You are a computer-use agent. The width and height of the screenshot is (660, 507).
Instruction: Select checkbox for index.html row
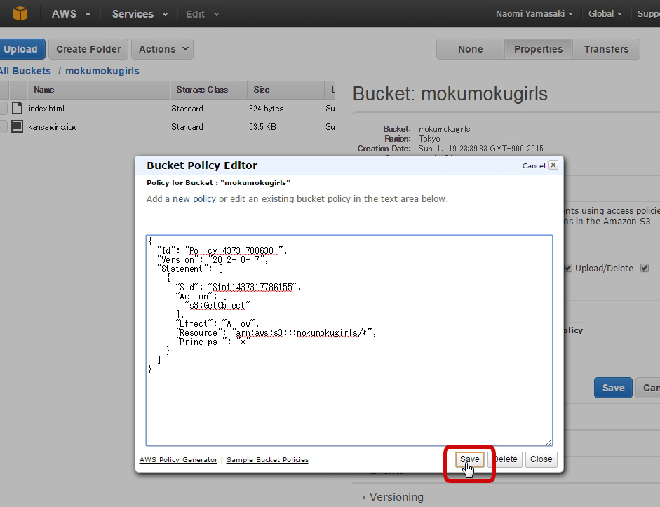4,108
